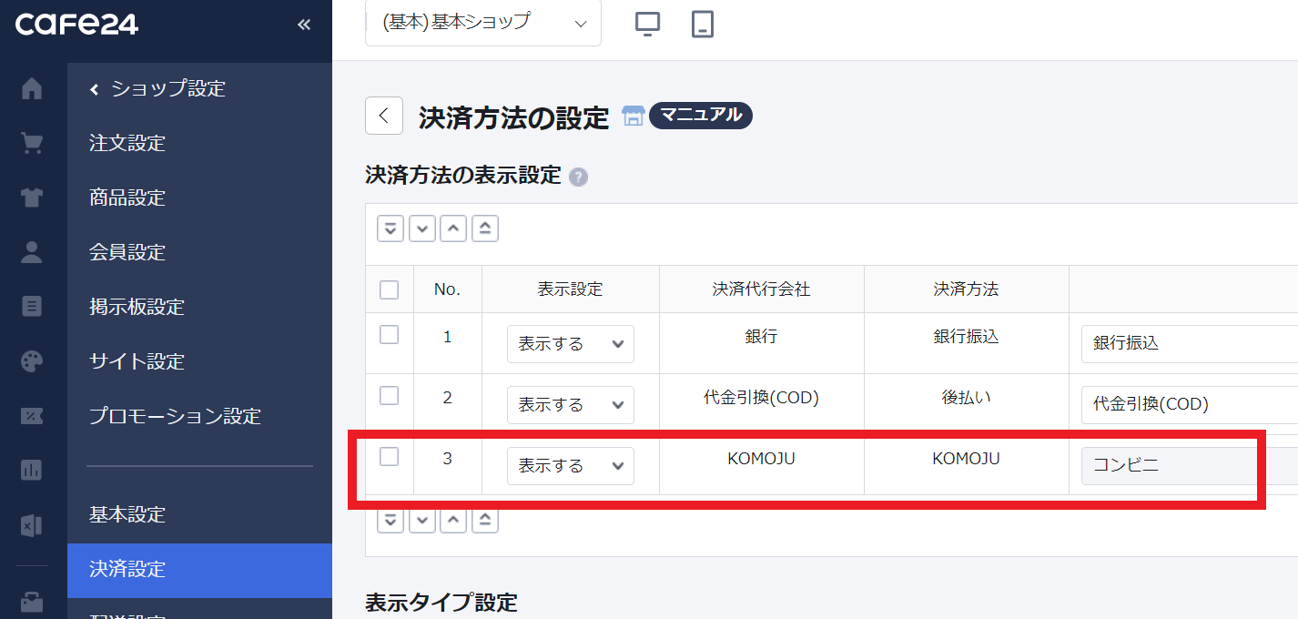Image resolution: width=1298 pixels, height=619 pixels.
Task: Check the box for 銀行振込 row
Action: click(x=389, y=335)
